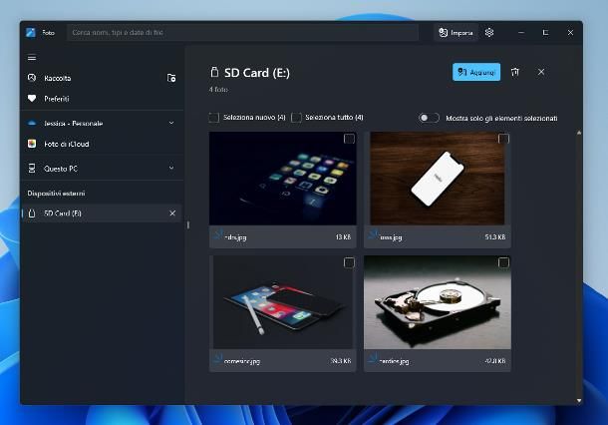
Task: Open the hamburger navigation menu
Action: [32, 58]
